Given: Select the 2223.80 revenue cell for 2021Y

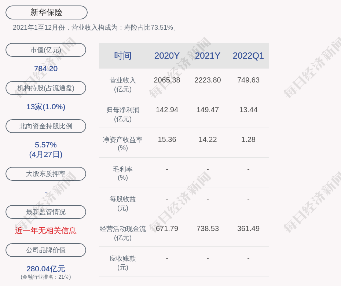Looking at the screenshot, I should pos(208,80).
